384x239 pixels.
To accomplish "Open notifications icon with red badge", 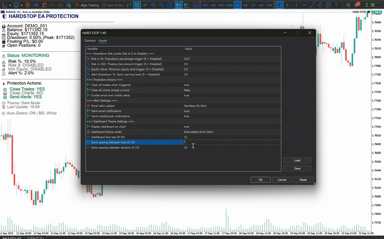I will pos(357,5).
